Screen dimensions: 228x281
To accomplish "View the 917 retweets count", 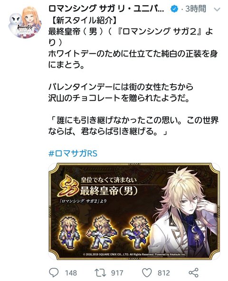I will 117,273.
